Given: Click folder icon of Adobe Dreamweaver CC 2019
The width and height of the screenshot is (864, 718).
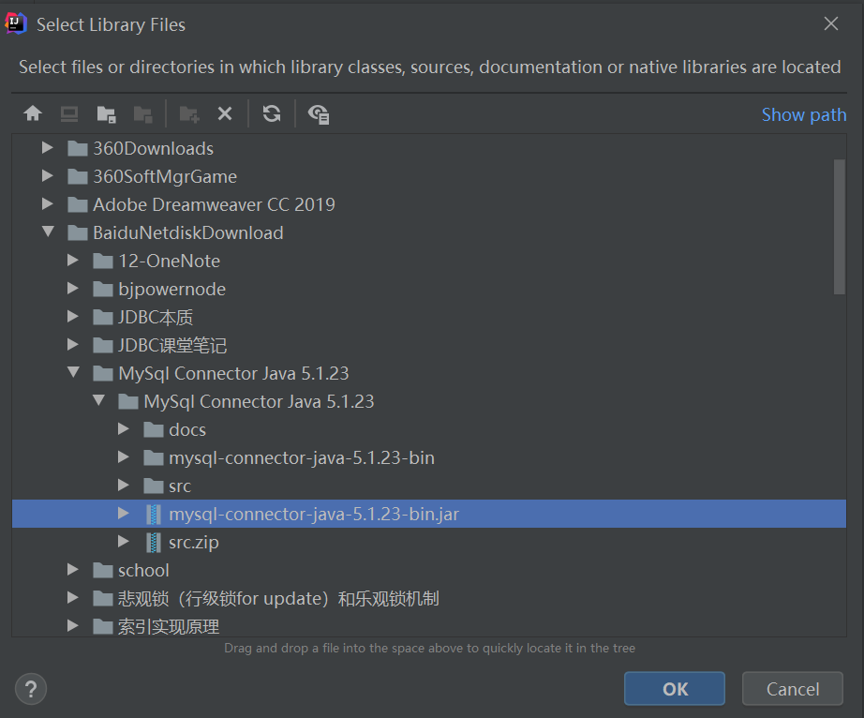Looking at the screenshot, I should [77, 204].
